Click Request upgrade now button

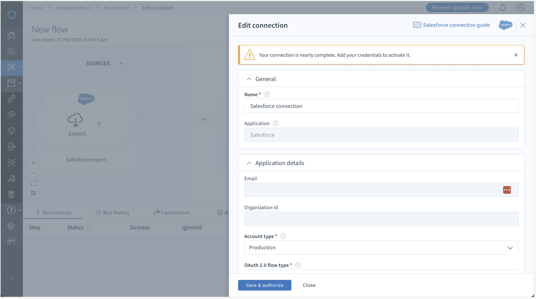[x=457, y=8]
